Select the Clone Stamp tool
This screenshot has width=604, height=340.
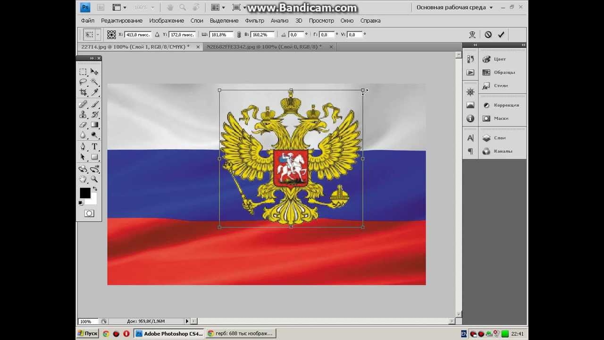pyautogui.click(x=83, y=115)
